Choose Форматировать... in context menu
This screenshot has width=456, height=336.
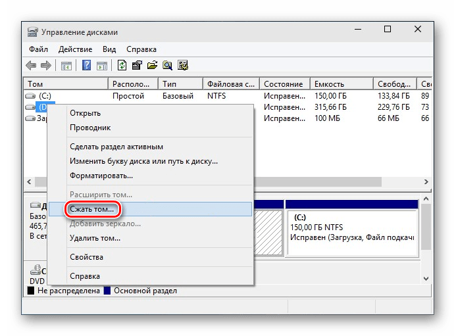point(150,176)
